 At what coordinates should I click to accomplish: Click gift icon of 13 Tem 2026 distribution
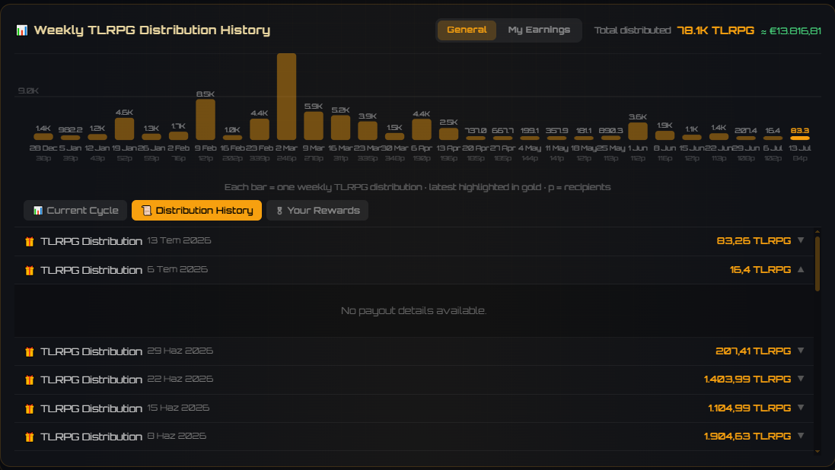[x=29, y=242]
